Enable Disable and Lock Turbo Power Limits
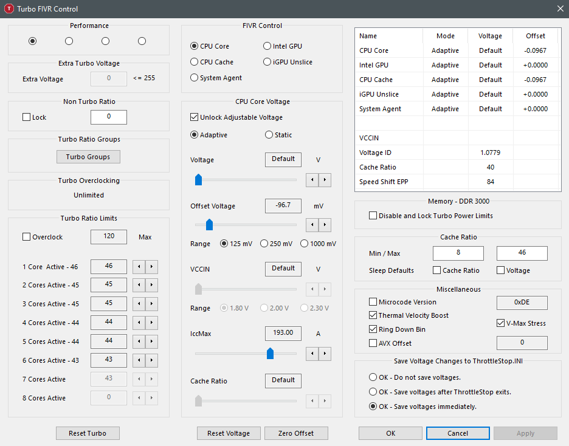 373,215
